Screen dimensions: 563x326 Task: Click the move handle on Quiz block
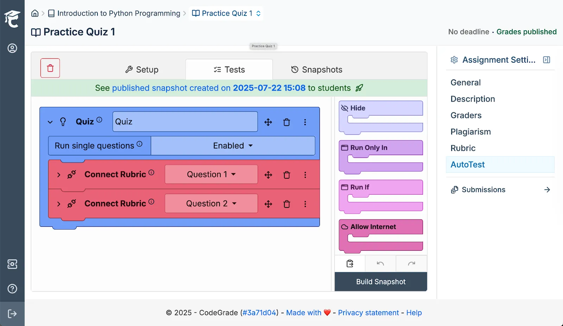tap(268, 122)
